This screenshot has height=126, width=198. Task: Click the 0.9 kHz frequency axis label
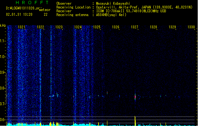click(x=3, y=72)
